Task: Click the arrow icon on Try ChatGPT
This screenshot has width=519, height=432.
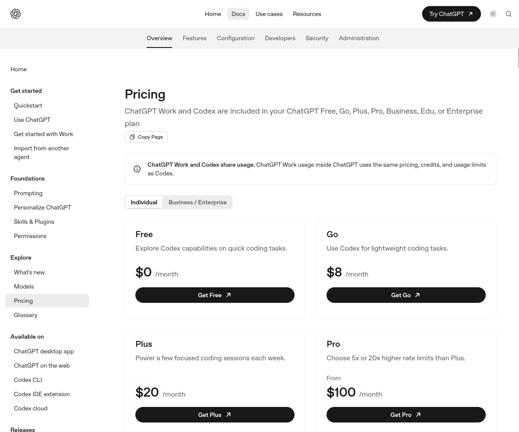Action: click(x=471, y=14)
